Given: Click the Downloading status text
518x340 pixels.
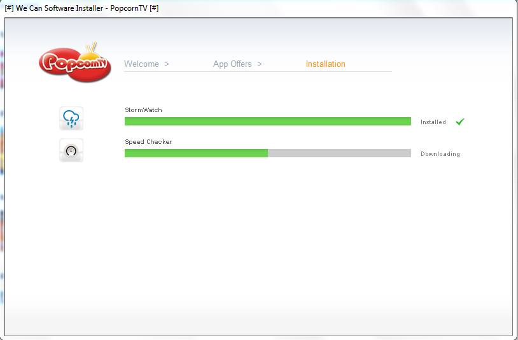Looking at the screenshot, I should pyautogui.click(x=440, y=154).
